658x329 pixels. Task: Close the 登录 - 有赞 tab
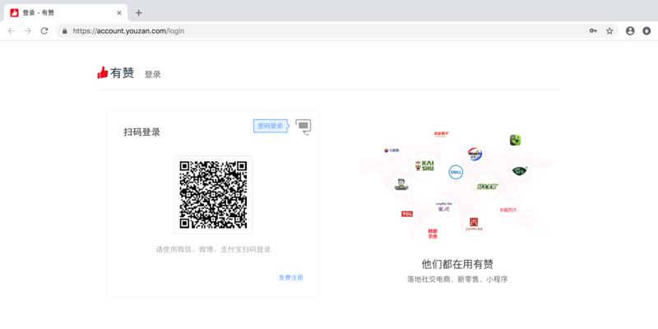point(119,12)
